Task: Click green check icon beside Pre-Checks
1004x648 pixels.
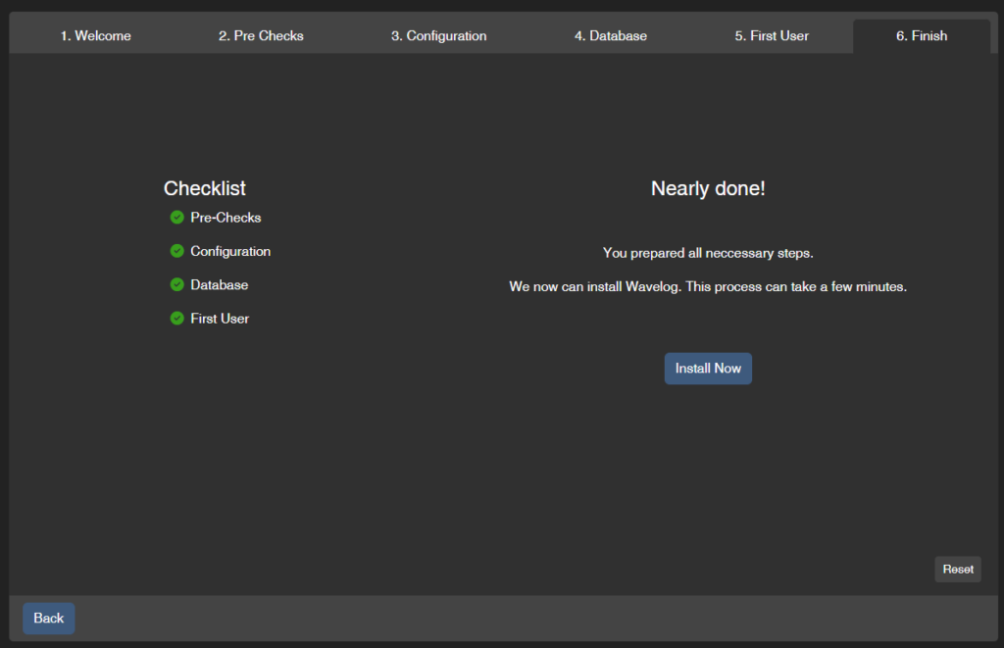Action: point(177,217)
